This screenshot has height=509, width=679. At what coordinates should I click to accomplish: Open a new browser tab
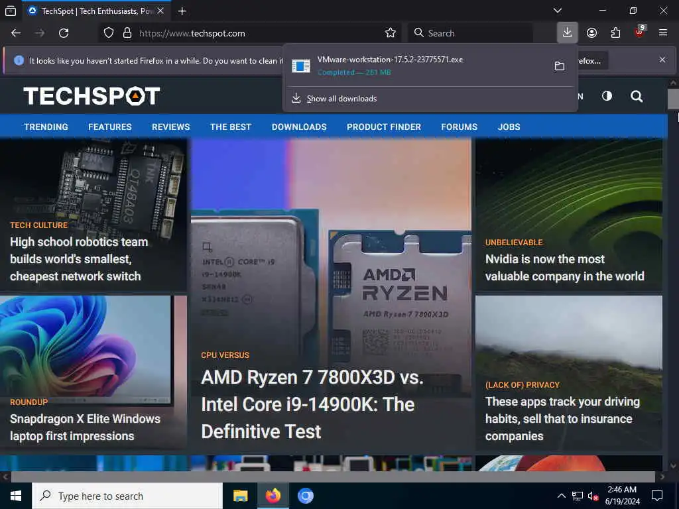tap(182, 11)
